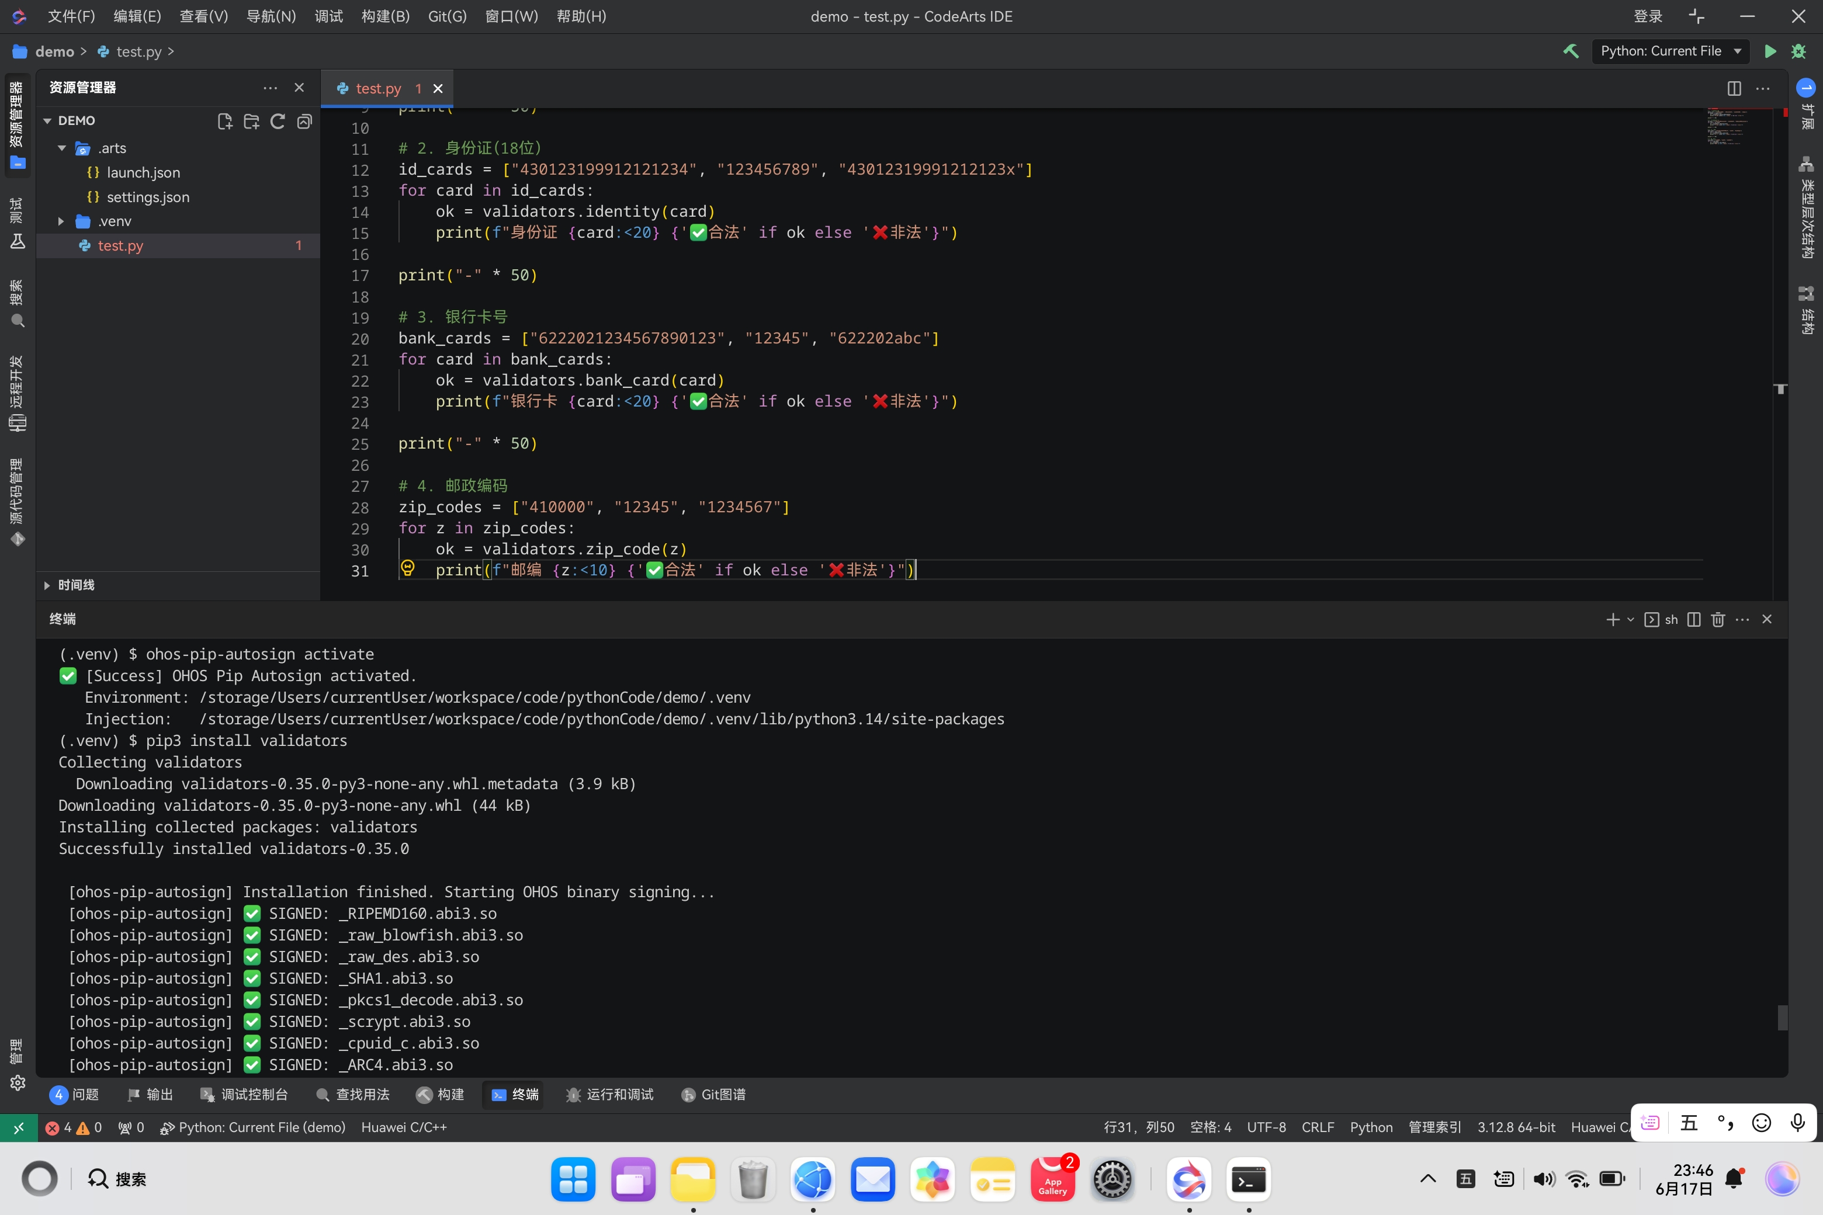Image resolution: width=1823 pixels, height=1215 pixels.
Task: Click the CRLF line ending status item
Action: (x=1318, y=1127)
